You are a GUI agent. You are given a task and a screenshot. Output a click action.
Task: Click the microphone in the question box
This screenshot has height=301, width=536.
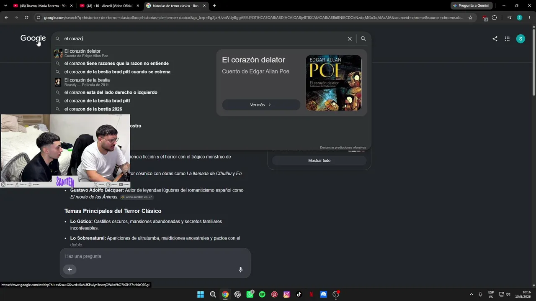240,270
